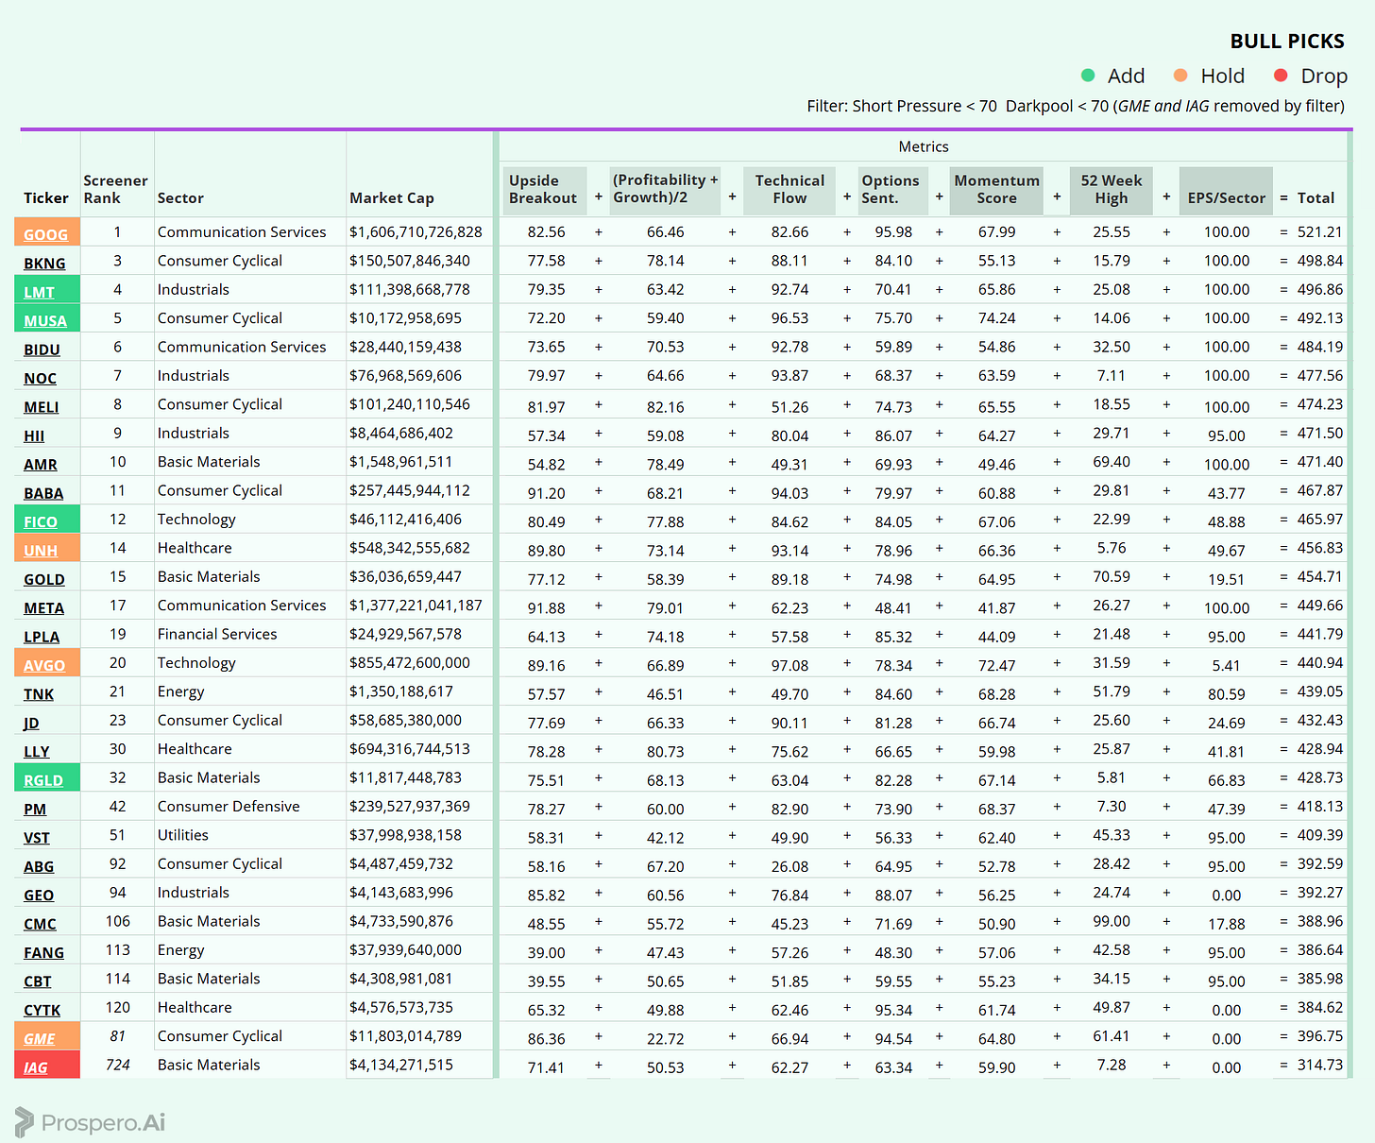Open the RGLD ticker link
The image size is (1375, 1143).
pos(43,780)
